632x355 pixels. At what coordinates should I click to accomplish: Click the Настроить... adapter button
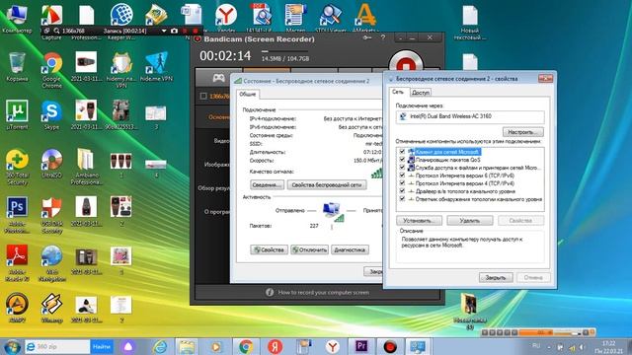(522, 132)
